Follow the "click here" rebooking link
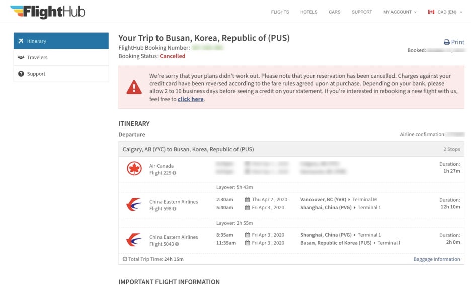 click(x=191, y=99)
